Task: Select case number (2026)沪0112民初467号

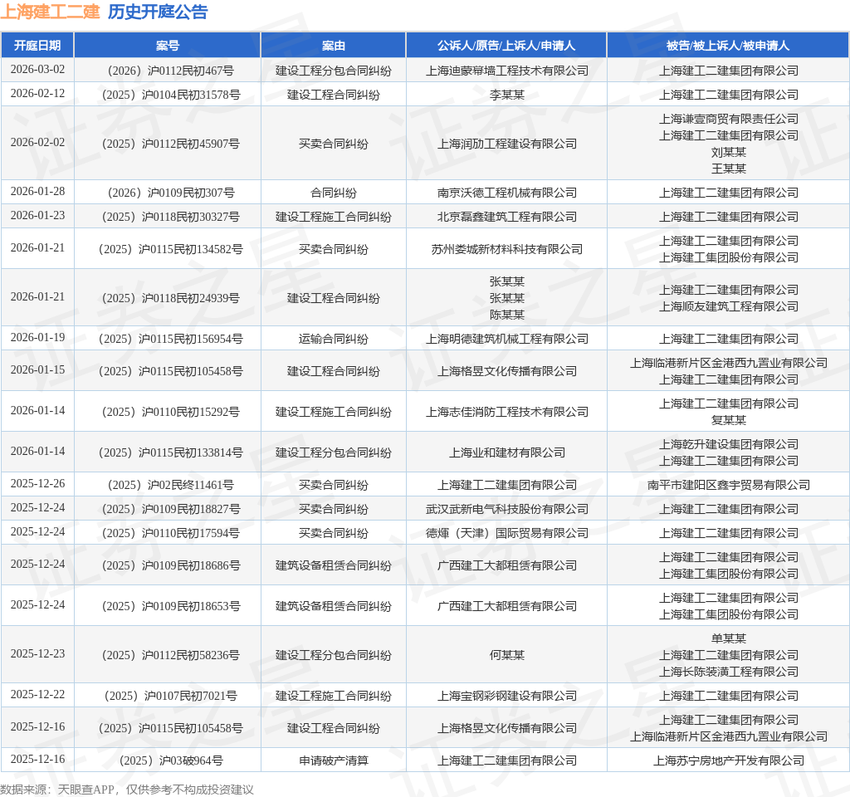Action: click(x=171, y=71)
